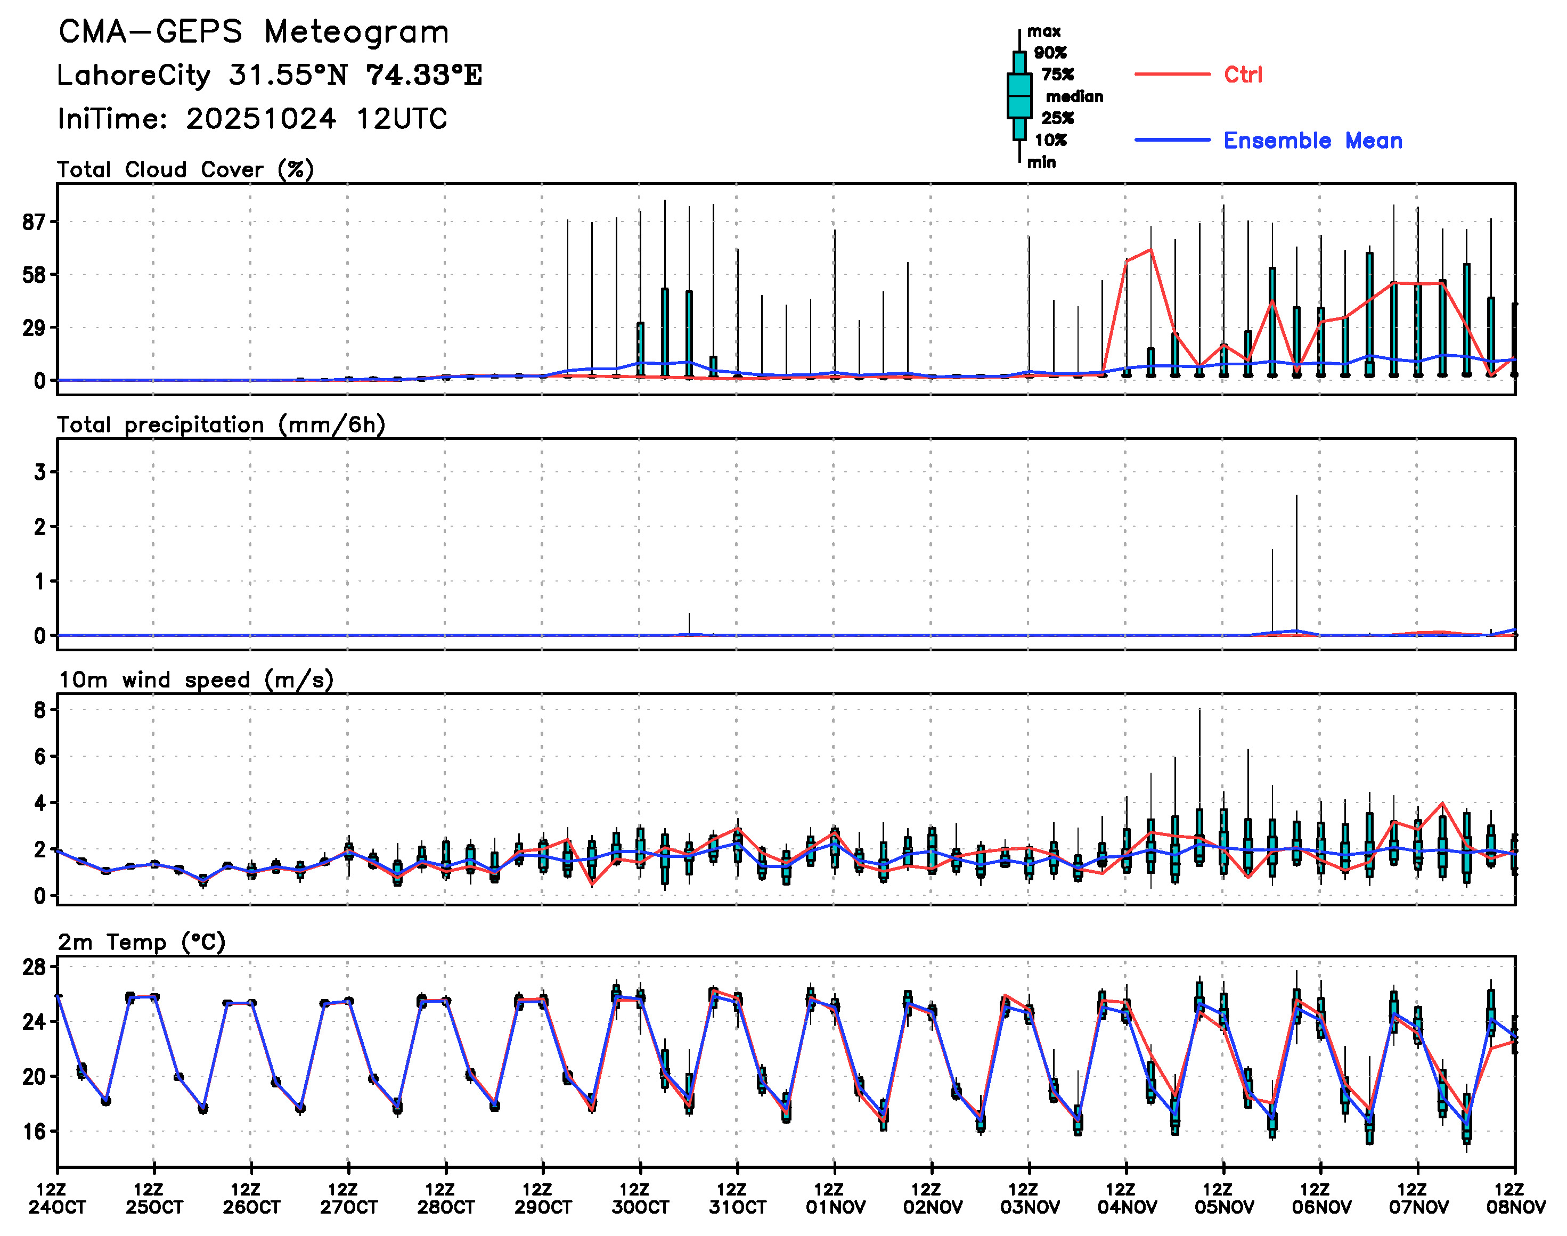Click the Ensemble Mean legend label
Viewport: 1567px width, 1236px height.
[1312, 141]
